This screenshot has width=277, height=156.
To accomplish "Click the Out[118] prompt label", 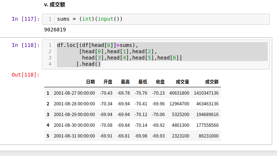I will pos(26,75).
